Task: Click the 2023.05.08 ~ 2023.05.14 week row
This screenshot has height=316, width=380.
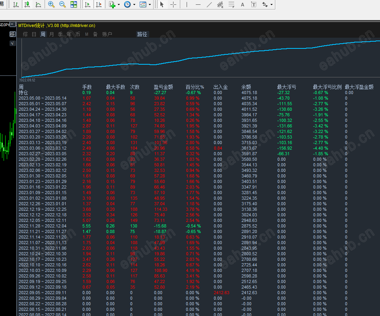Action: click(43, 98)
